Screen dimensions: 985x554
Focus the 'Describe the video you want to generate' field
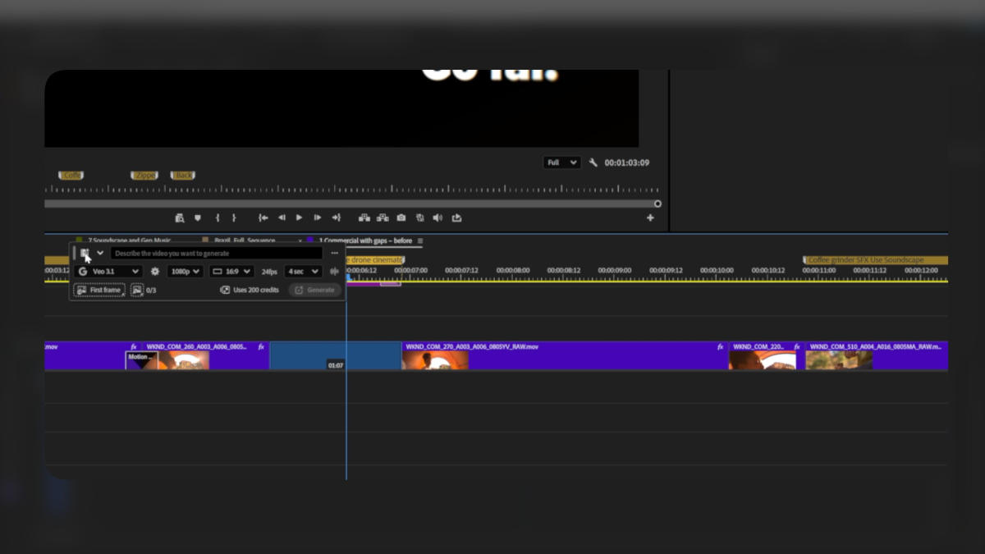click(x=217, y=254)
